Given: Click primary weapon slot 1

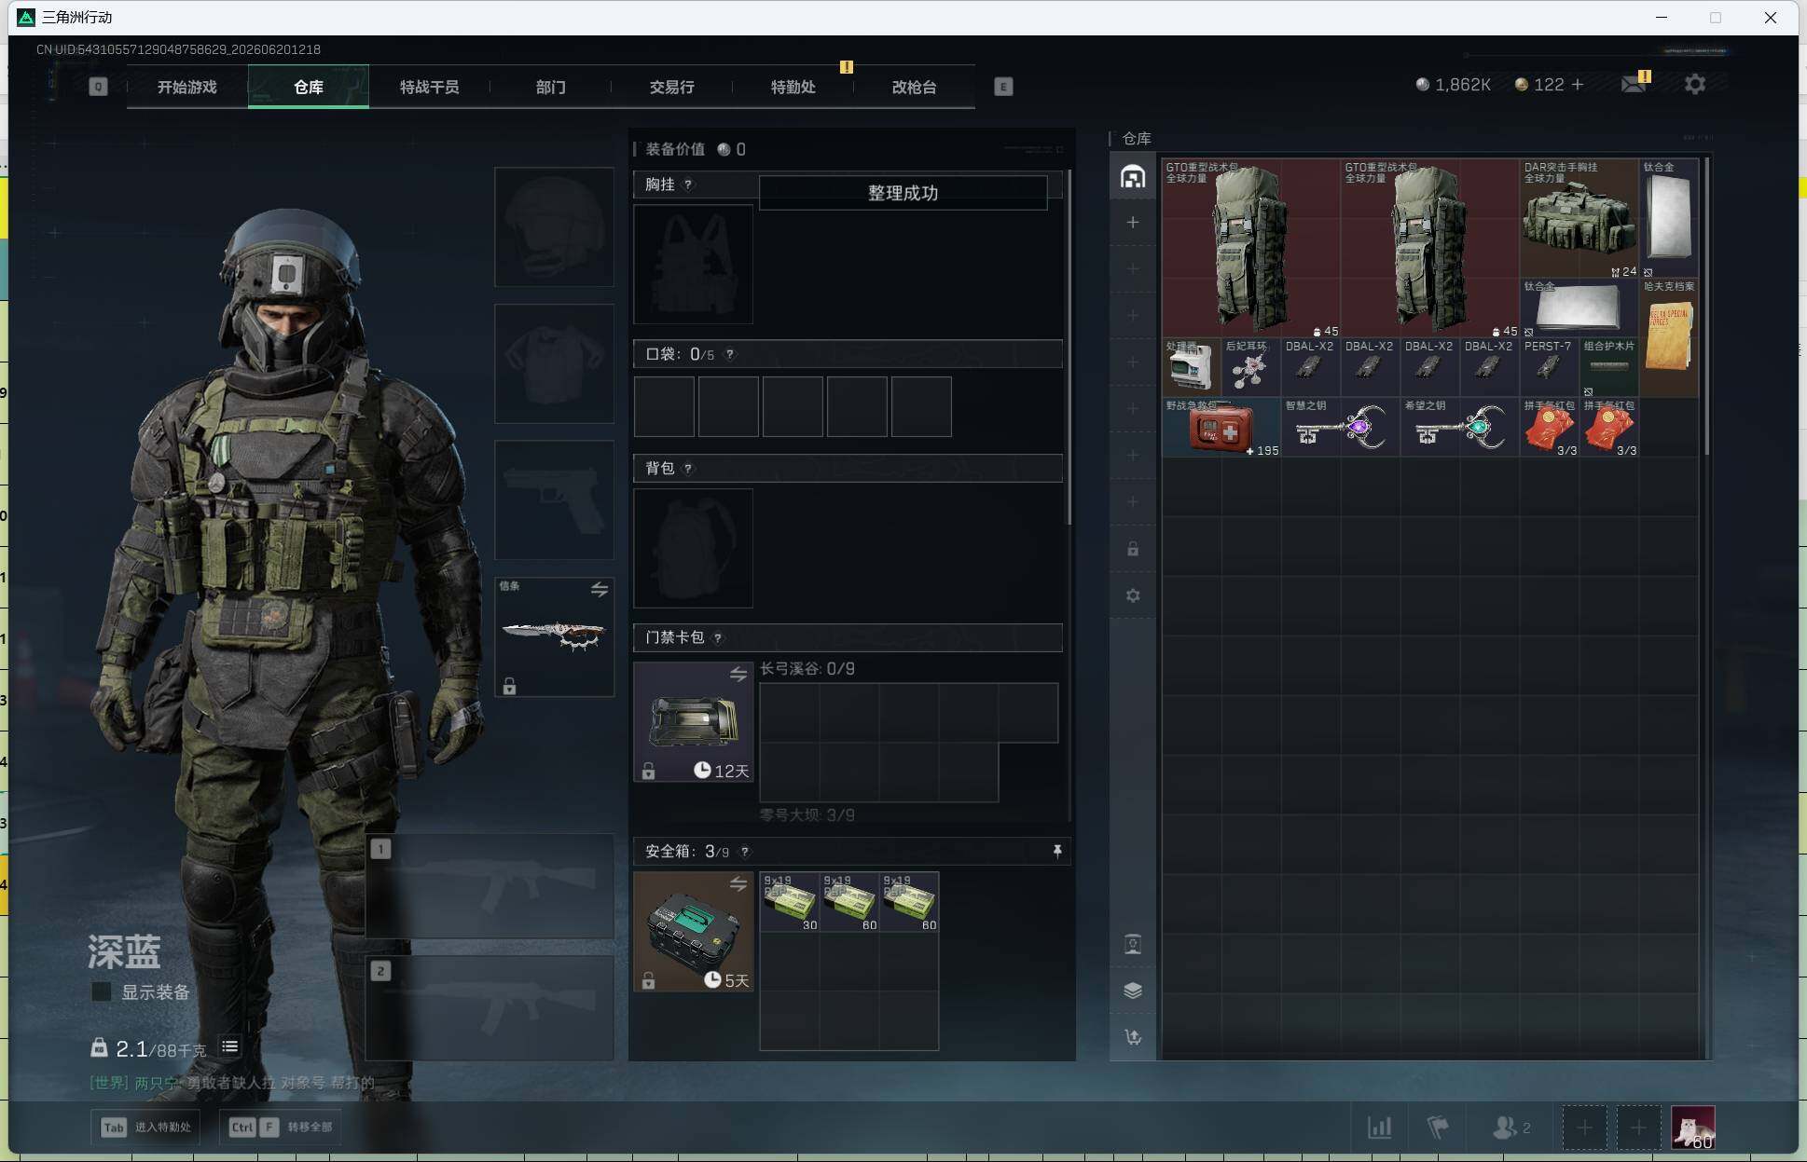Looking at the screenshot, I should 490,885.
